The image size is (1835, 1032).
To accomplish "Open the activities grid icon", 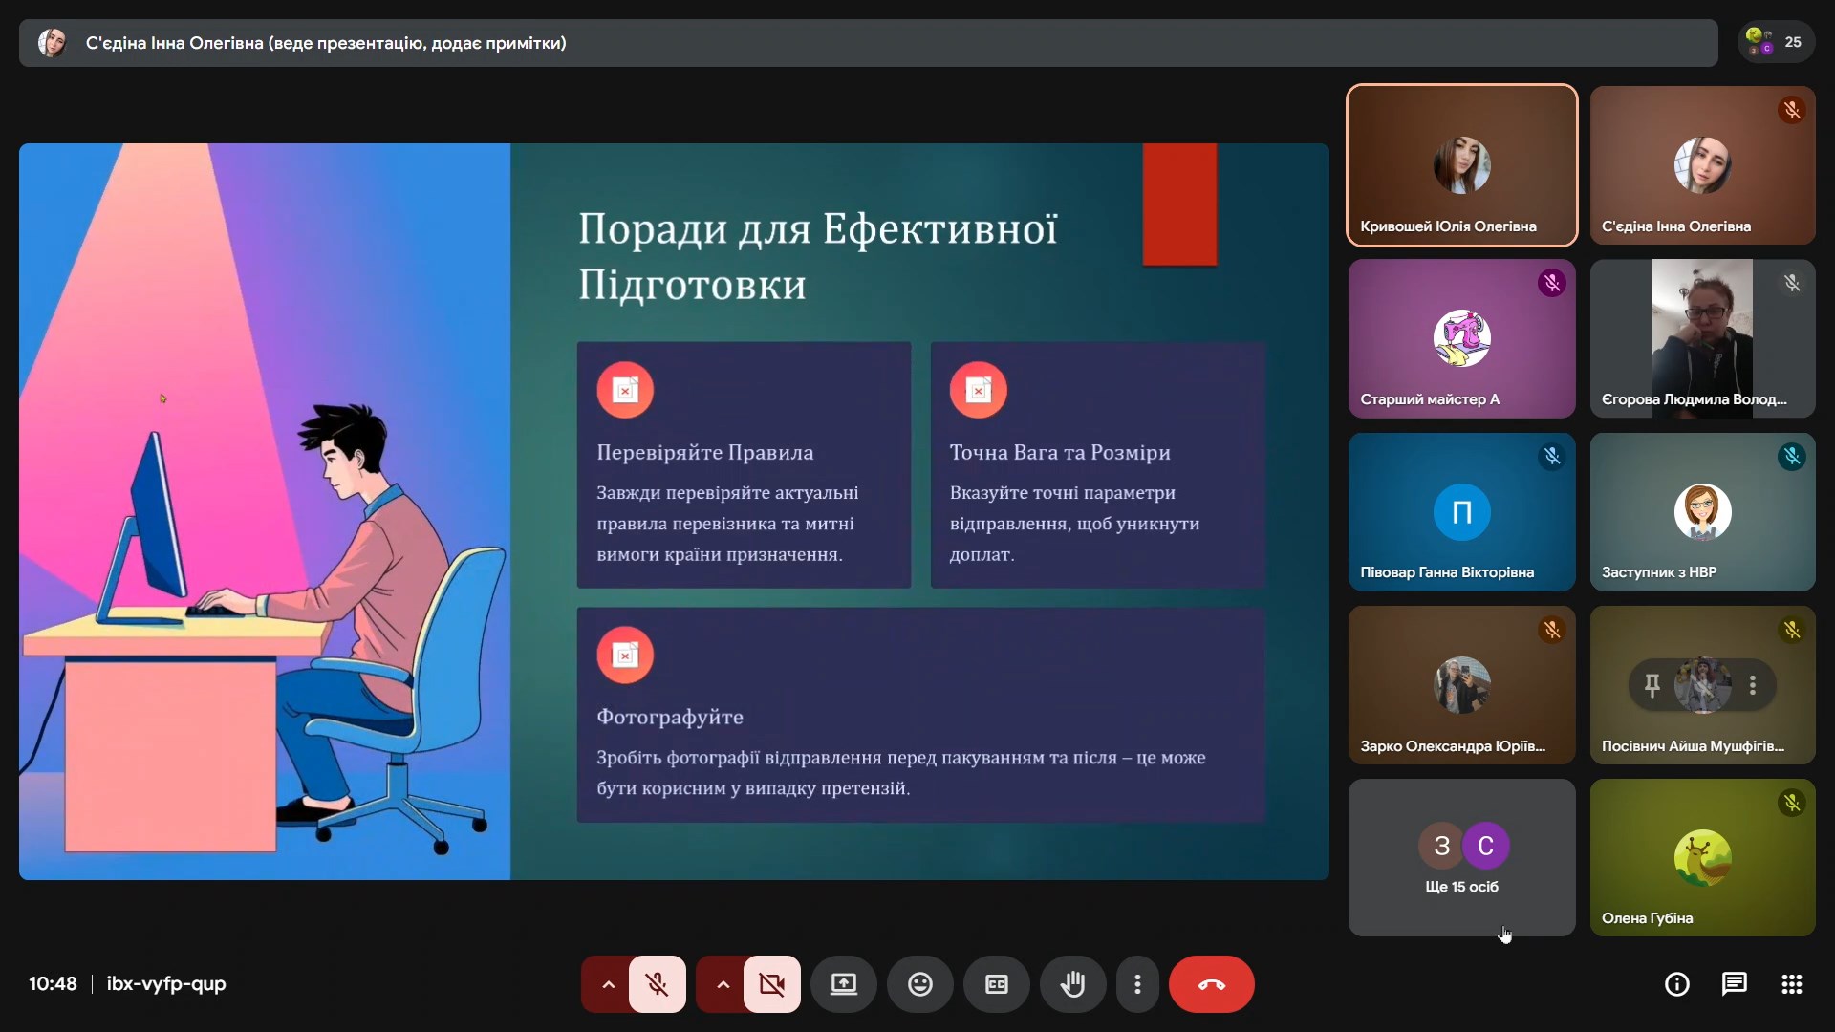I will pos(1791,984).
